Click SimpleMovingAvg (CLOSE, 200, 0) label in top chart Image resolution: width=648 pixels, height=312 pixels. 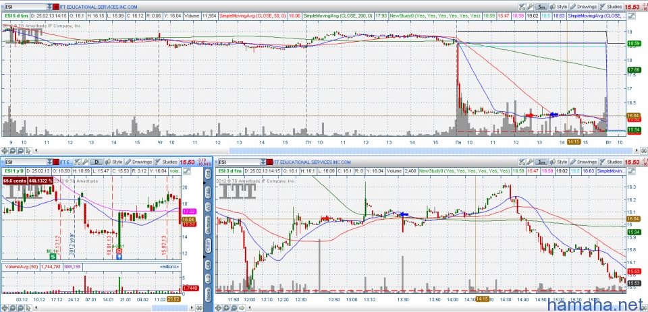[338, 16]
